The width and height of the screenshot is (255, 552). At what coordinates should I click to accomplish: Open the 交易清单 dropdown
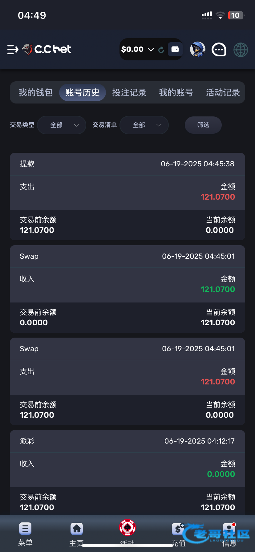(144, 125)
